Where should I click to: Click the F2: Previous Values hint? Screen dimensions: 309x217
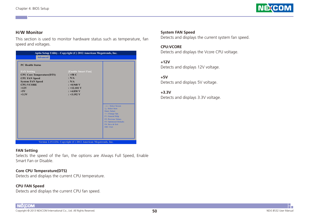click(x=113, y=119)
